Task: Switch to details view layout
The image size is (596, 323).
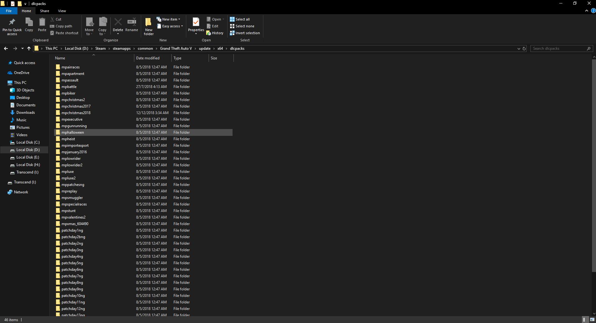Action: (x=584, y=320)
